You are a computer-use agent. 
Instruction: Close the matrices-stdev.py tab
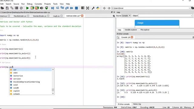[x=82, y=16]
